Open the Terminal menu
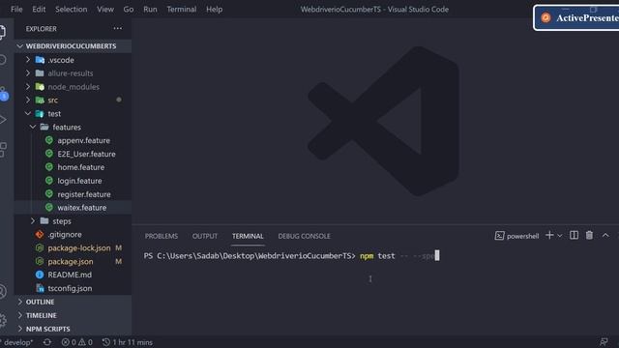 click(182, 9)
